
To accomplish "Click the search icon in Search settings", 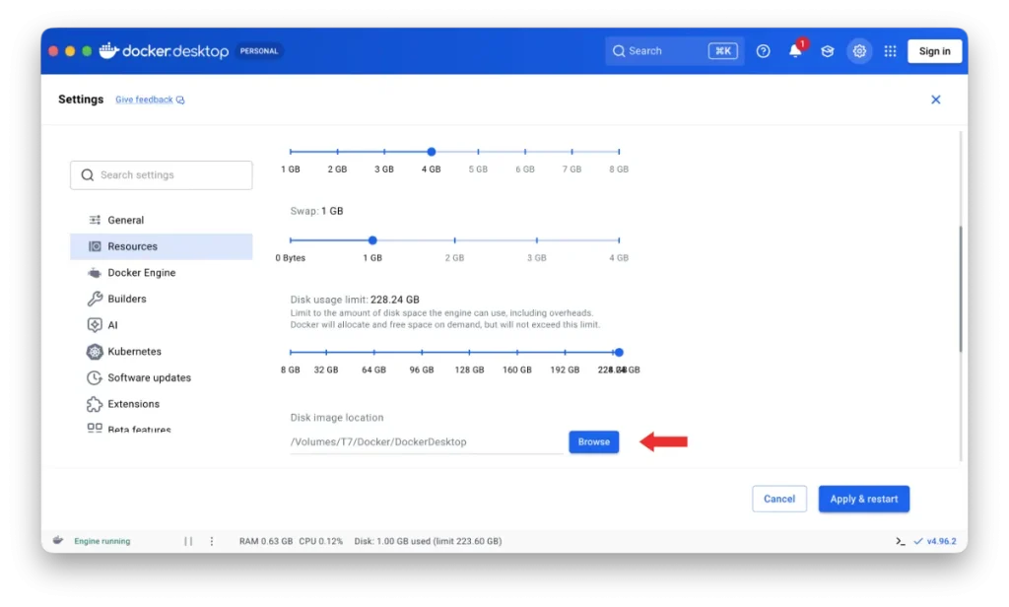I will tap(88, 175).
